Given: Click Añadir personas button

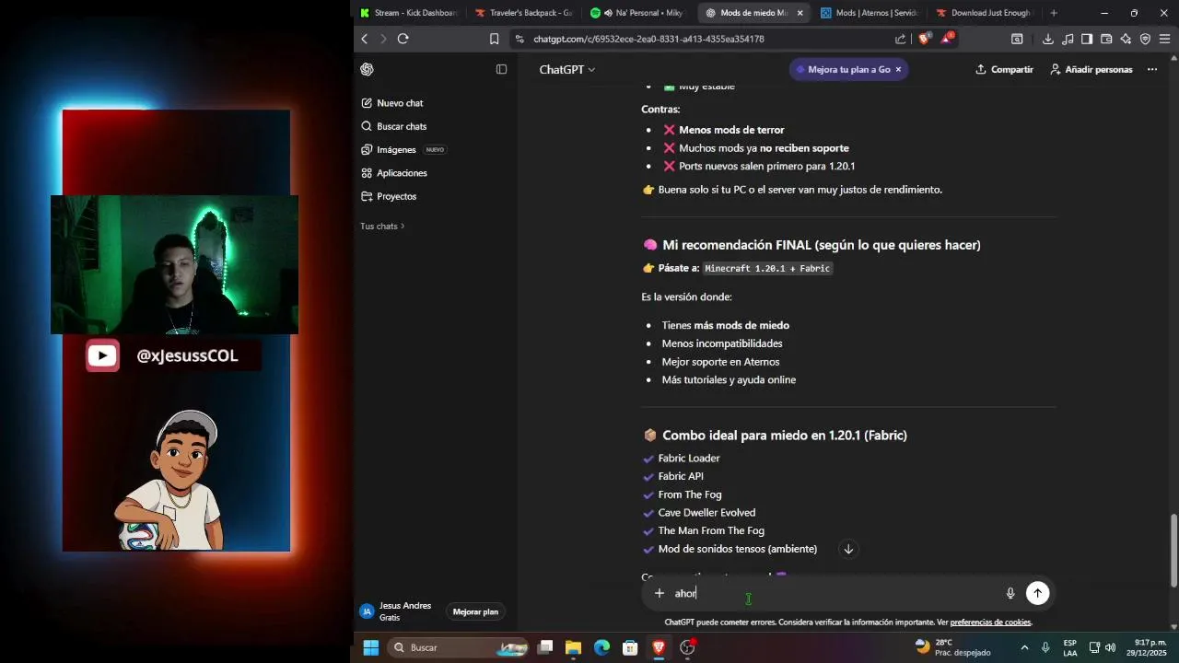Looking at the screenshot, I should (1091, 69).
